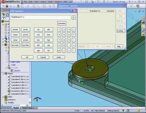Image resolution: width=146 pixels, height=113 pixels.
Task: Open the Insert menu
Action: pyautogui.click(x=43, y=2)
